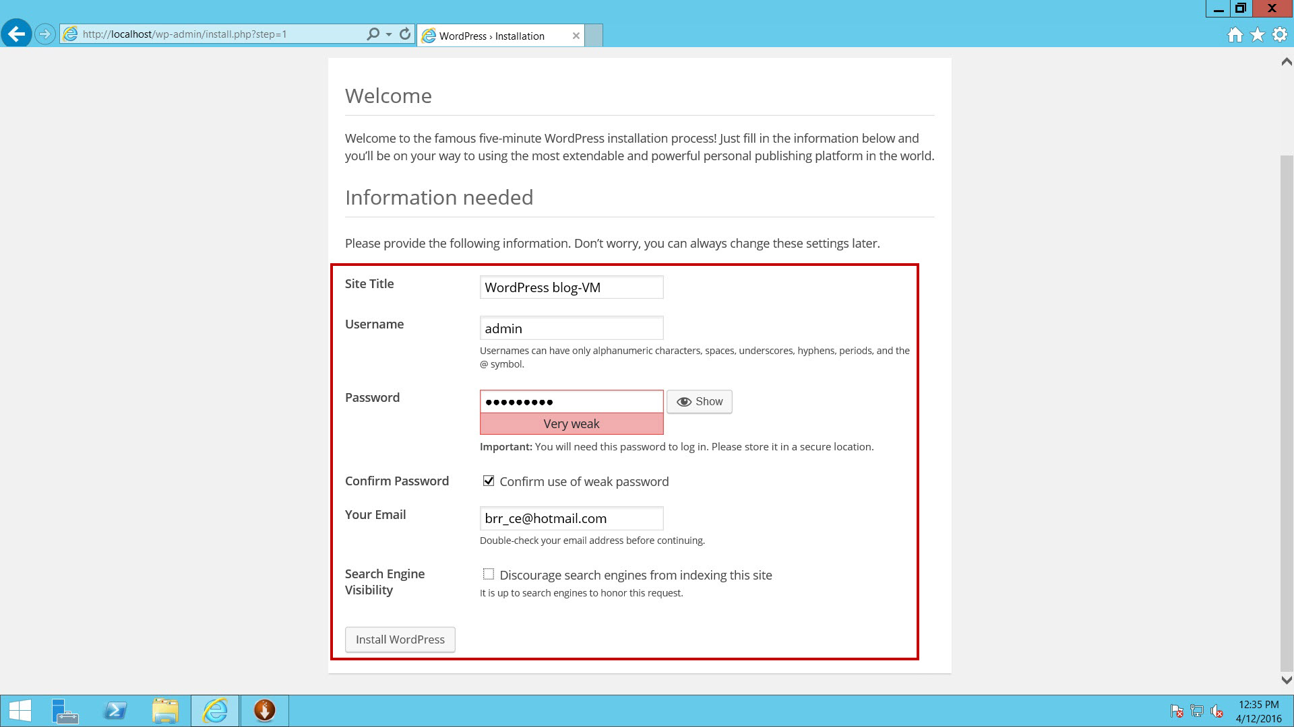Open File Explorer from taskbar

pos(165,711)
